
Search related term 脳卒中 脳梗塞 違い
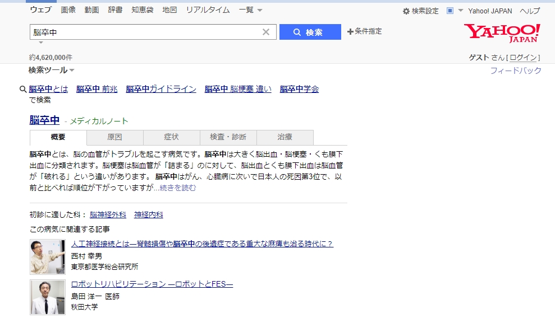(238, 89)
